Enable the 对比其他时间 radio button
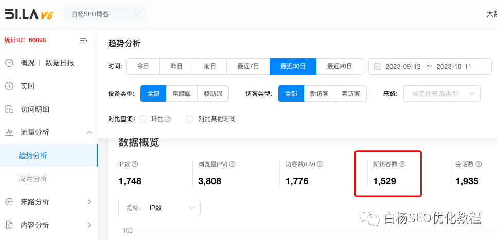The image size is (497, 240). click(190, 119)
